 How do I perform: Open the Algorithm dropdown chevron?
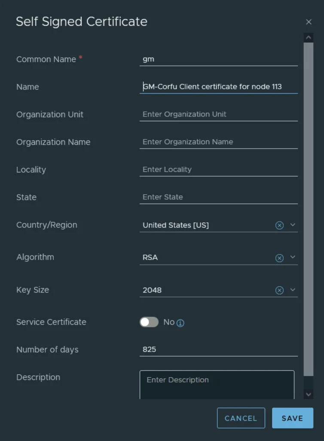[293, 257]
